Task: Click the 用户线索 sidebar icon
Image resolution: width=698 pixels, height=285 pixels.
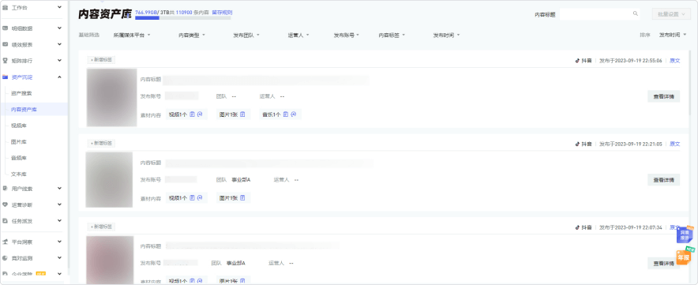Action: [x=6, y=189]
